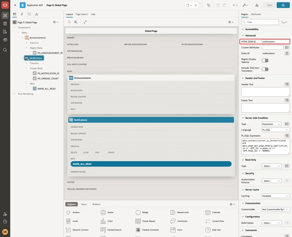Select P0_UNREAD_COUNT in the tree
The width and height of the screenshot is (292, 237).
(x=48, y=79)
